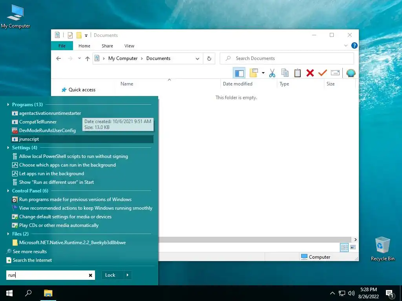Click the Rename icon in toolbar
The width and height of the screenshot is (402, 301).
click(335, 73)
